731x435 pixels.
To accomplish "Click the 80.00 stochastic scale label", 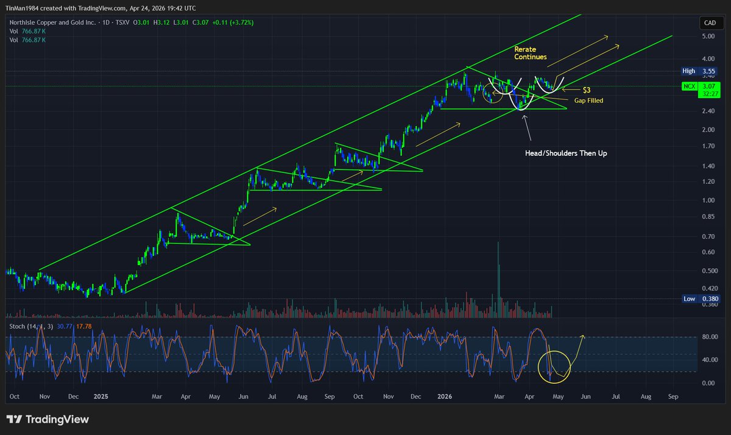I will tap(709, 336).
